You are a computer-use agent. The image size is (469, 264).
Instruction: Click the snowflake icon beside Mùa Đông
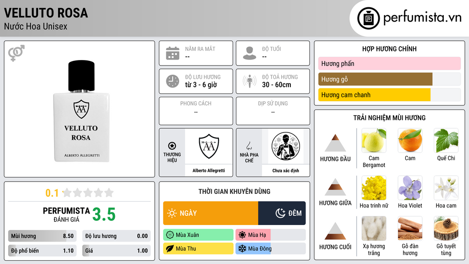click(x=242, y=248)
